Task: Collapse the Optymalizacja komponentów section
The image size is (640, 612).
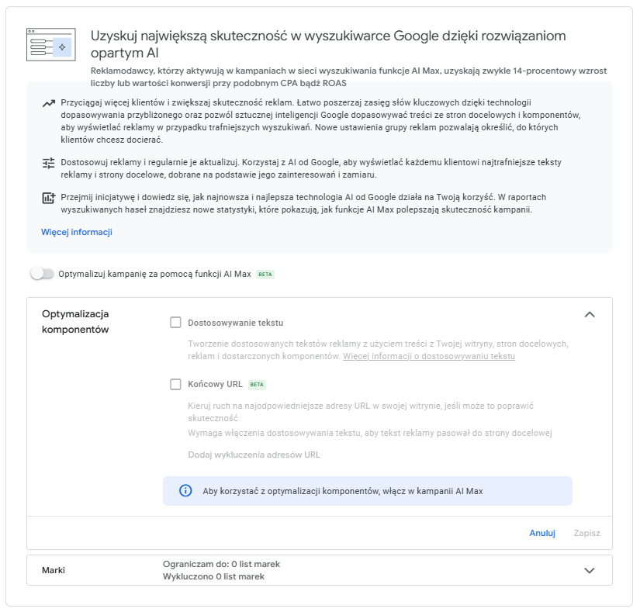Action: (x=590, y=315)
